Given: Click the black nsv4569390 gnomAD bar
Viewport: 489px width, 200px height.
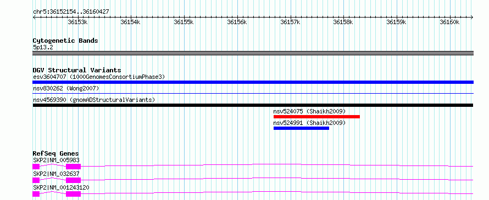Looking at the screenshot, I should click(x=253, y=105).
